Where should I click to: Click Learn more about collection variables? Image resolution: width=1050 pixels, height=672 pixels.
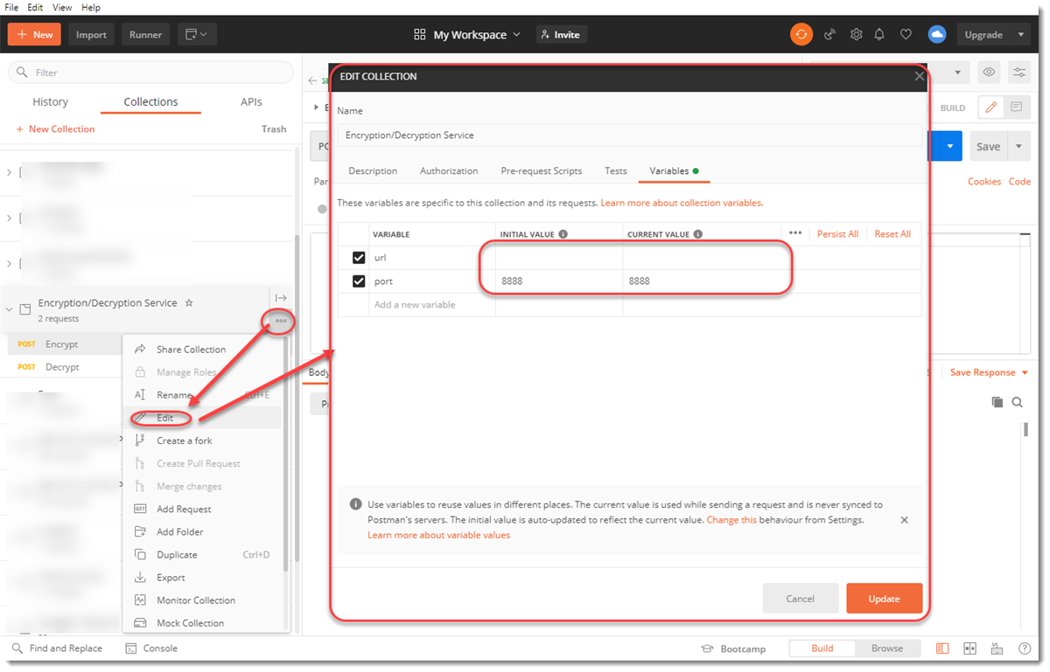coord(682,203)
